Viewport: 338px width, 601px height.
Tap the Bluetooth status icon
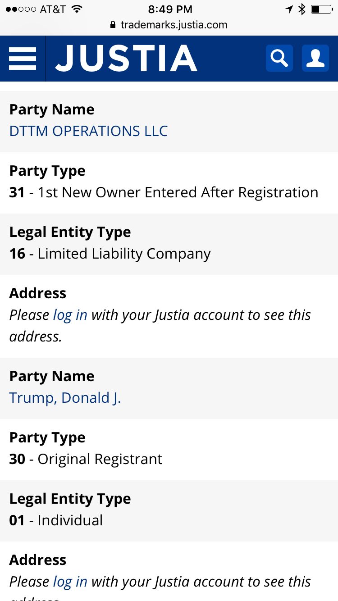pos(301,9)
